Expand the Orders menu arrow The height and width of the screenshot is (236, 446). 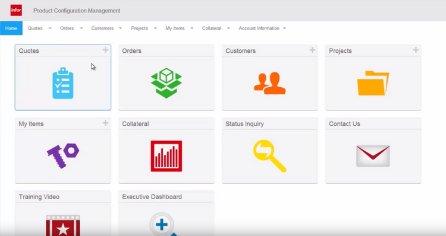pyautogui.click(x=81, y=28)
